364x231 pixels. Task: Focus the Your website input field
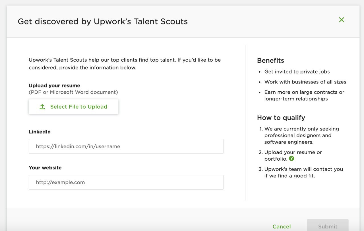click(126, 182)
